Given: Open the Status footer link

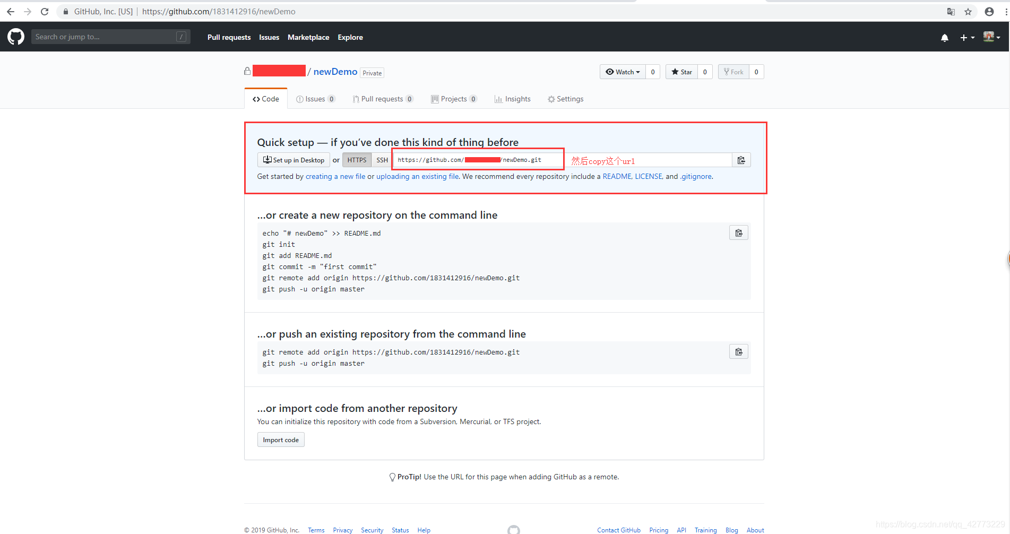Looking at the screenshot, I should point(400,530).
